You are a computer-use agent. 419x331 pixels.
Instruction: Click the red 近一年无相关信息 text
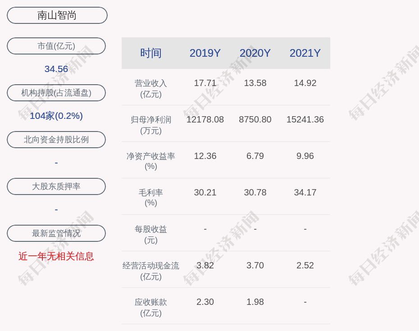[x=56, y=256]
